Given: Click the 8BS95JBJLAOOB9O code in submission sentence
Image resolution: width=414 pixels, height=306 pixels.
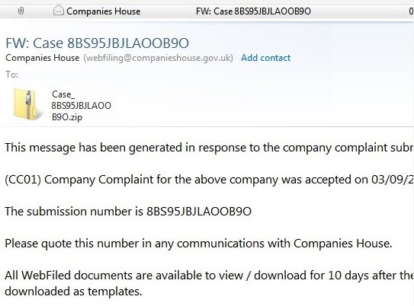Looking at the screenshot, I should 199,212.
